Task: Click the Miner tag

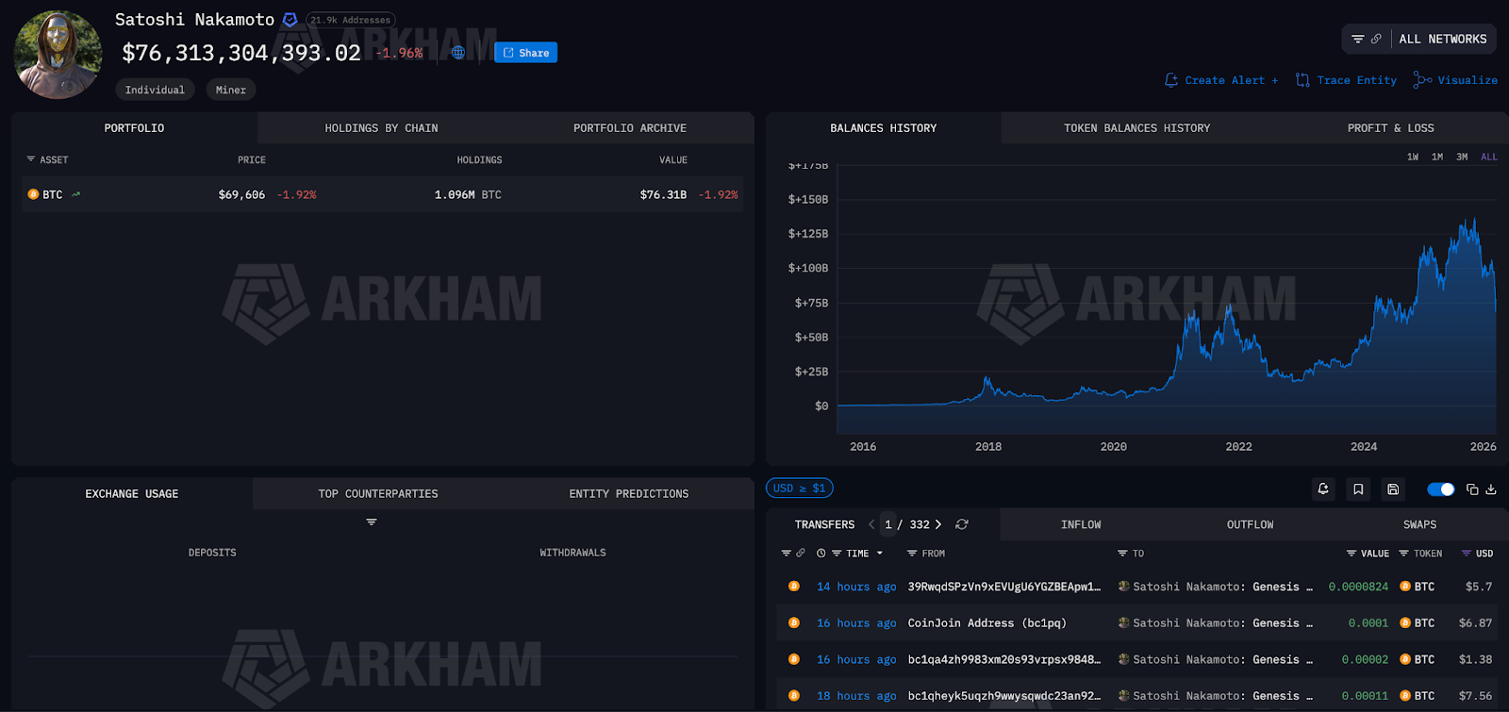Action: [231, 90]
